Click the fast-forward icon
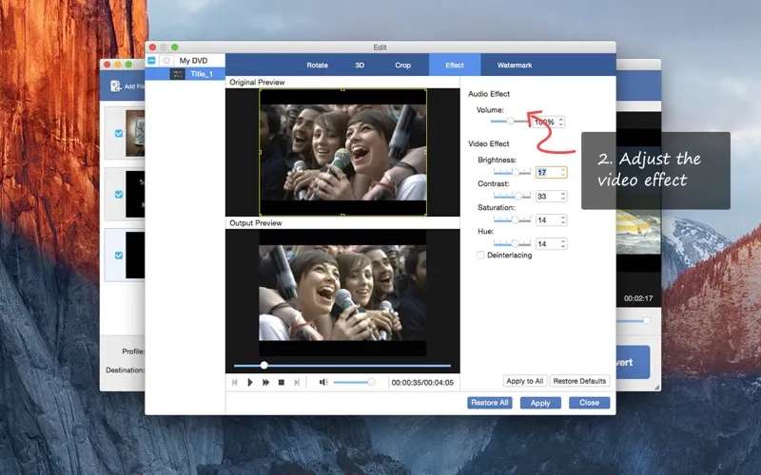Screen dimensions: 761x475 pos(266,383)
